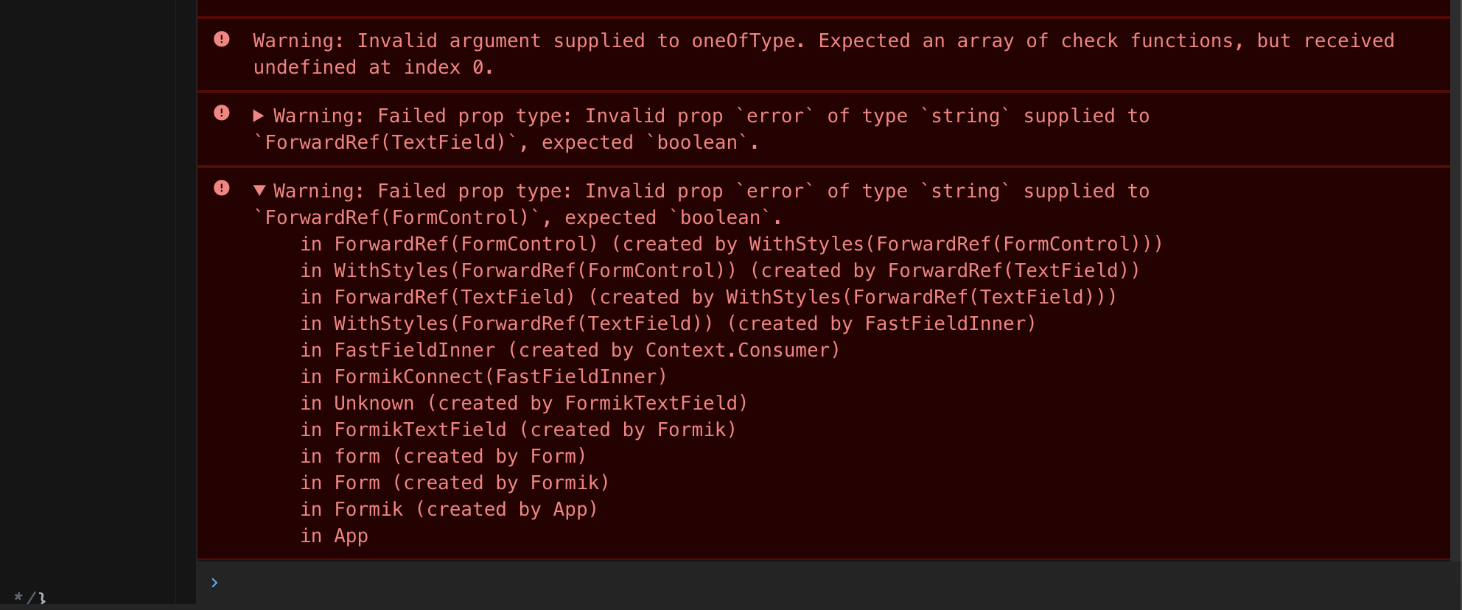Collapse the expanded FormControl warning stack trace

(260, 191)
